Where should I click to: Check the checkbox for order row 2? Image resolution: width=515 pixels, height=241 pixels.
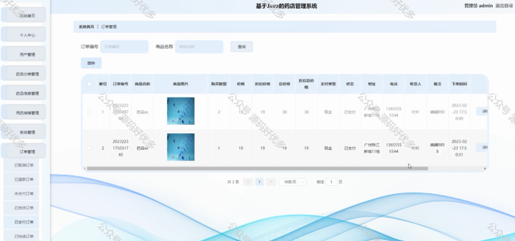90,148
